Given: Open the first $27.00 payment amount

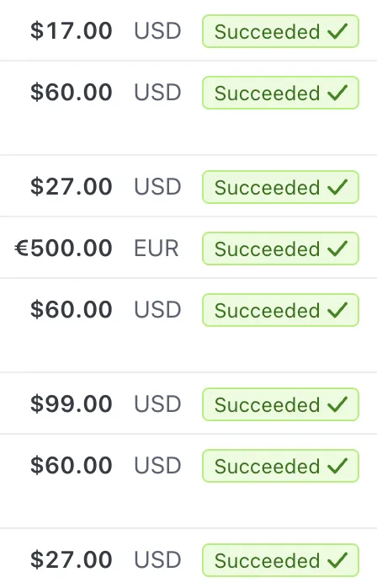Looking at the screenshot, I should 72,187.
